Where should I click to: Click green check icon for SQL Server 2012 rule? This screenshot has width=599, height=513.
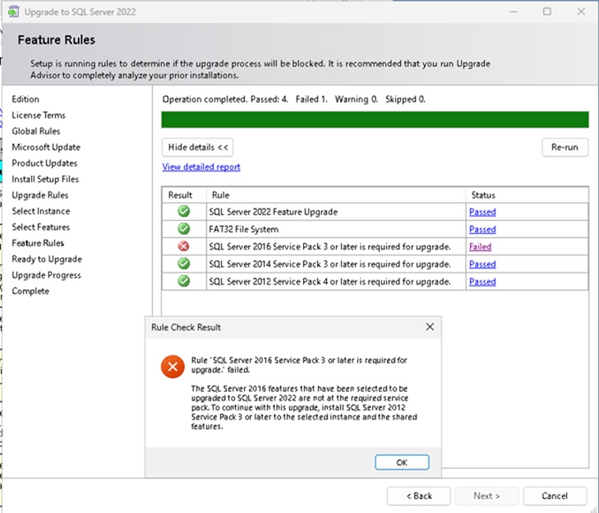[184, 281]
